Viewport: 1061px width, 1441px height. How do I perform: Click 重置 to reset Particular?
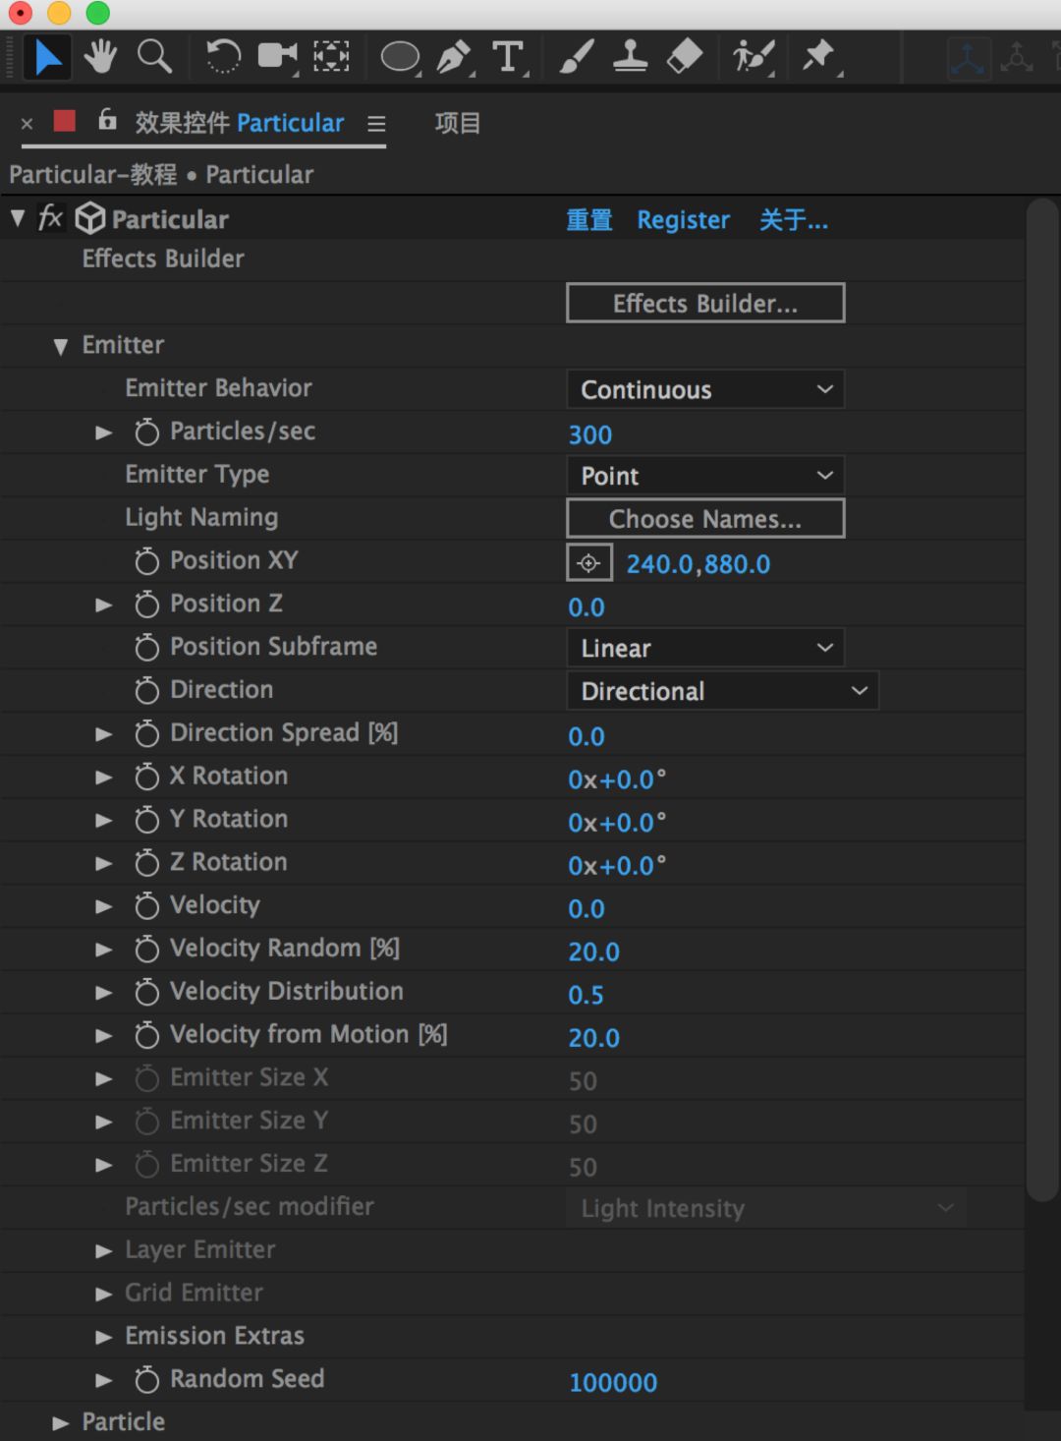click(x=589, y=220)
